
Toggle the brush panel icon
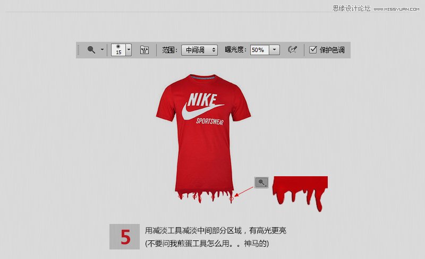[144, 50]
